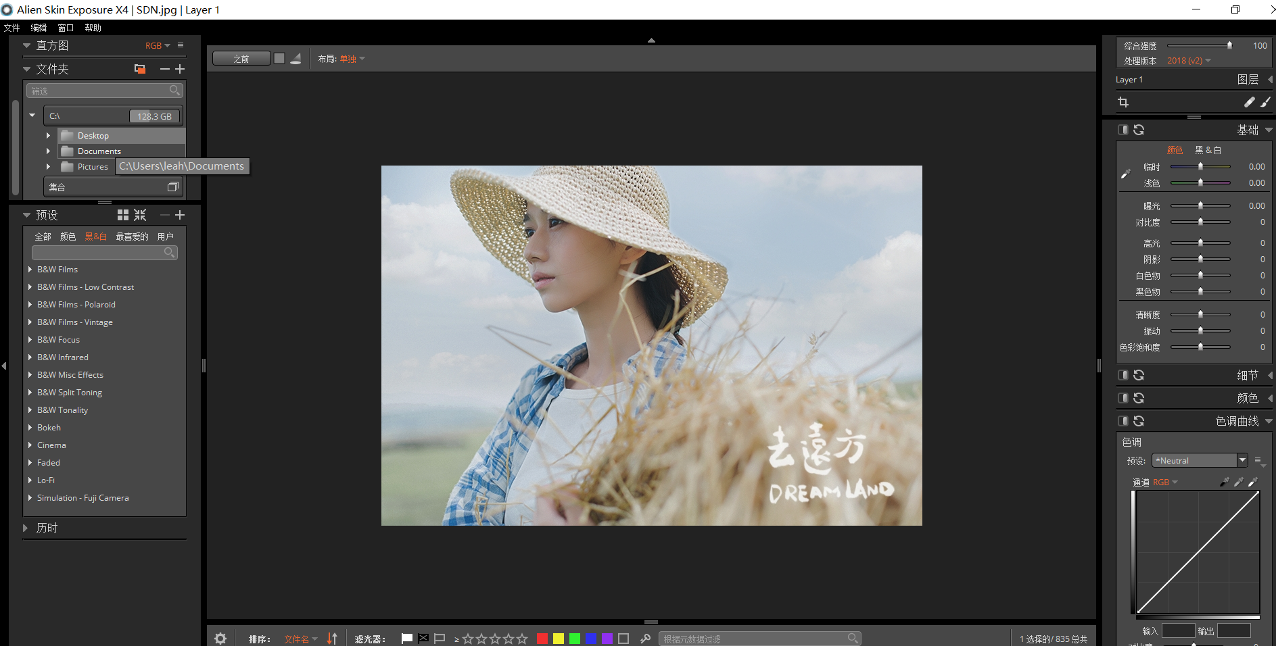Click the 之前 before button
The height and width of the screenshot is (646, 1276).
(241, 59)
